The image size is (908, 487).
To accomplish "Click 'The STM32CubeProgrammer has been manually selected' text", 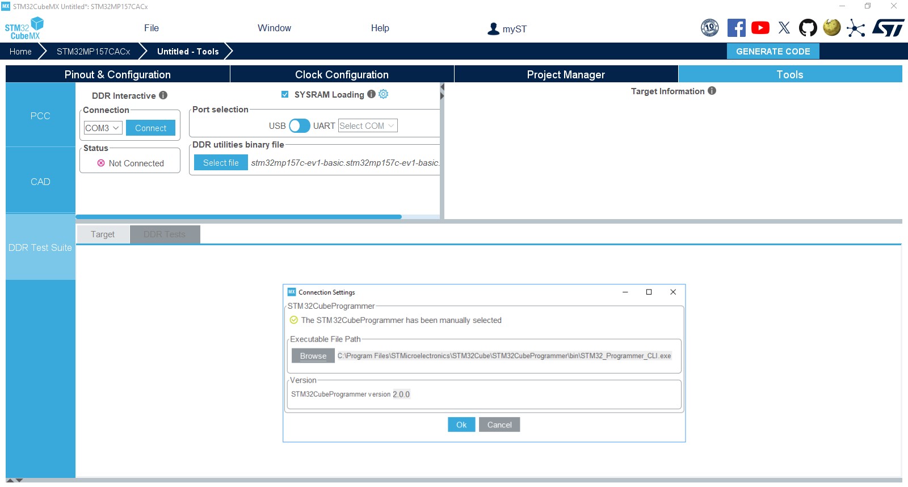I will pos(401,320).
